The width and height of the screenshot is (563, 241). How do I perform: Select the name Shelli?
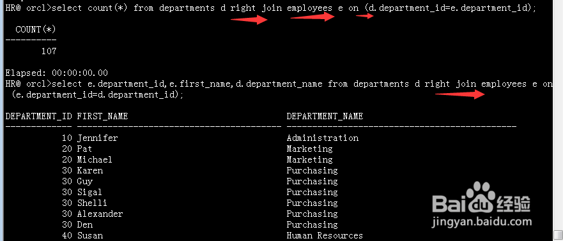(x=92, y=203)
